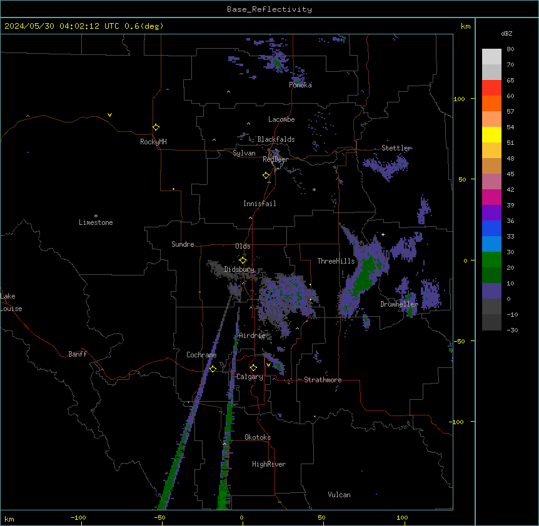Click the dBZ legend heading
Image resolution: width=539 pixels, height=526 pixels.
pos(506,33)
